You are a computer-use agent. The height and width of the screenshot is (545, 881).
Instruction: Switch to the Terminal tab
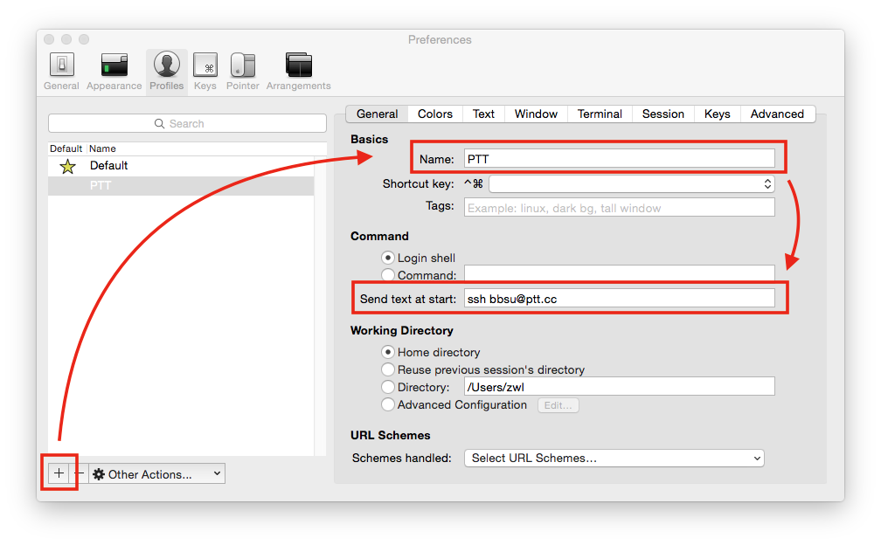tap(600, 114)
